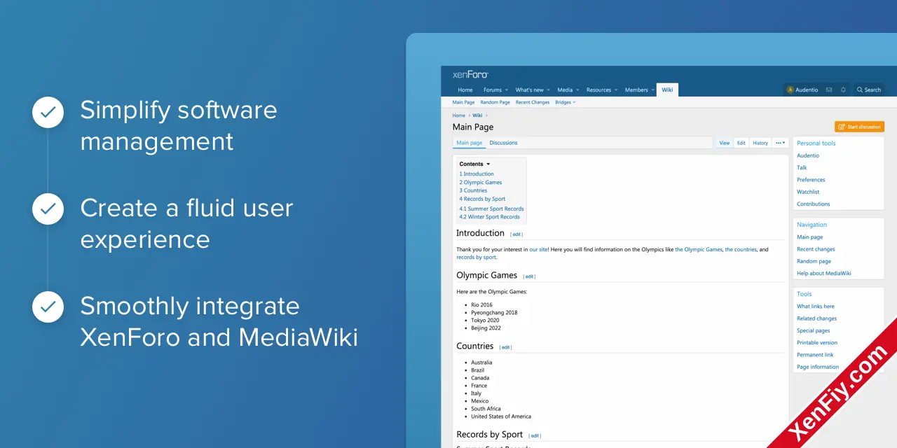Open the inbox envelope icon

[829, 90]
